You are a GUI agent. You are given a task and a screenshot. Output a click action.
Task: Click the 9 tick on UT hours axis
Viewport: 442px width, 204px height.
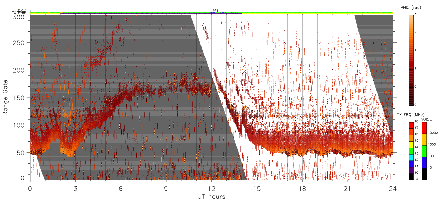166,188
